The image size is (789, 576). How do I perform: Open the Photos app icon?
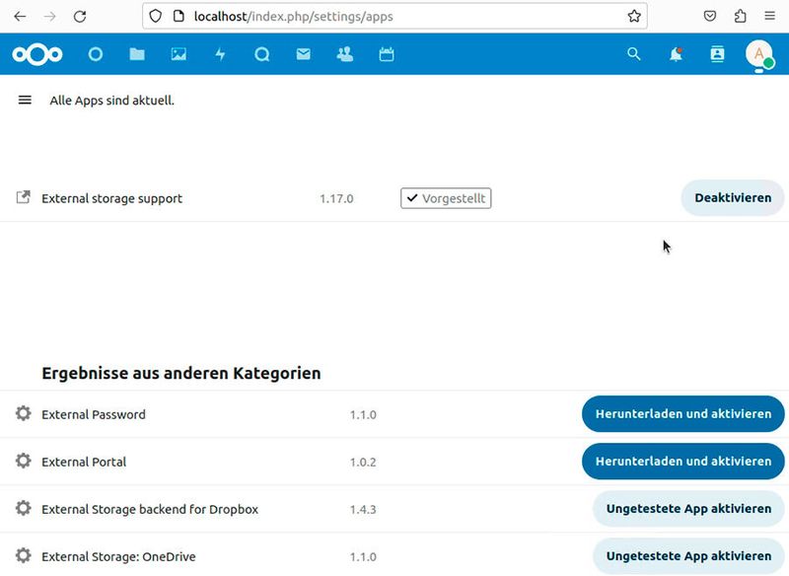pos(179,54)
